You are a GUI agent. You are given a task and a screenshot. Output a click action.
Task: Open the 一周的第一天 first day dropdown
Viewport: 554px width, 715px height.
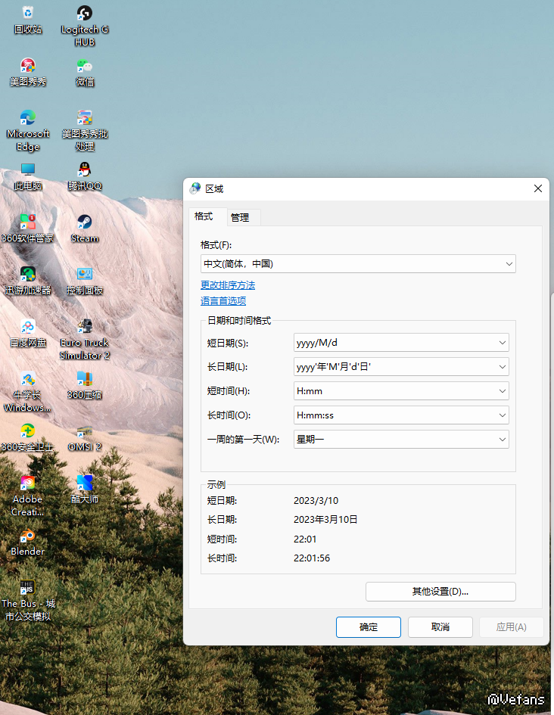coord(401,440)
